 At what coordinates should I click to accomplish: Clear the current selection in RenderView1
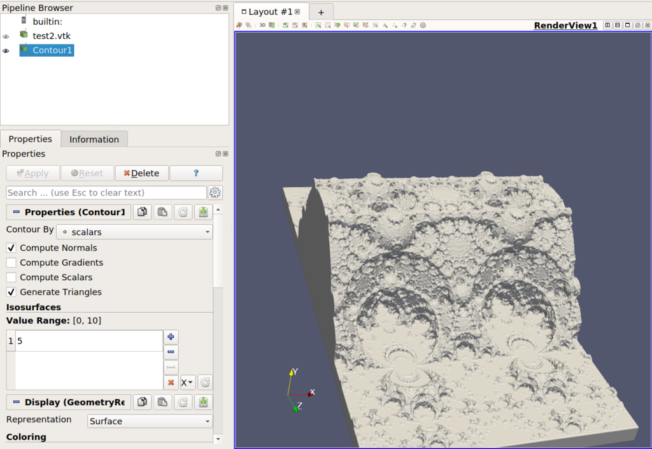pos(423,25)
